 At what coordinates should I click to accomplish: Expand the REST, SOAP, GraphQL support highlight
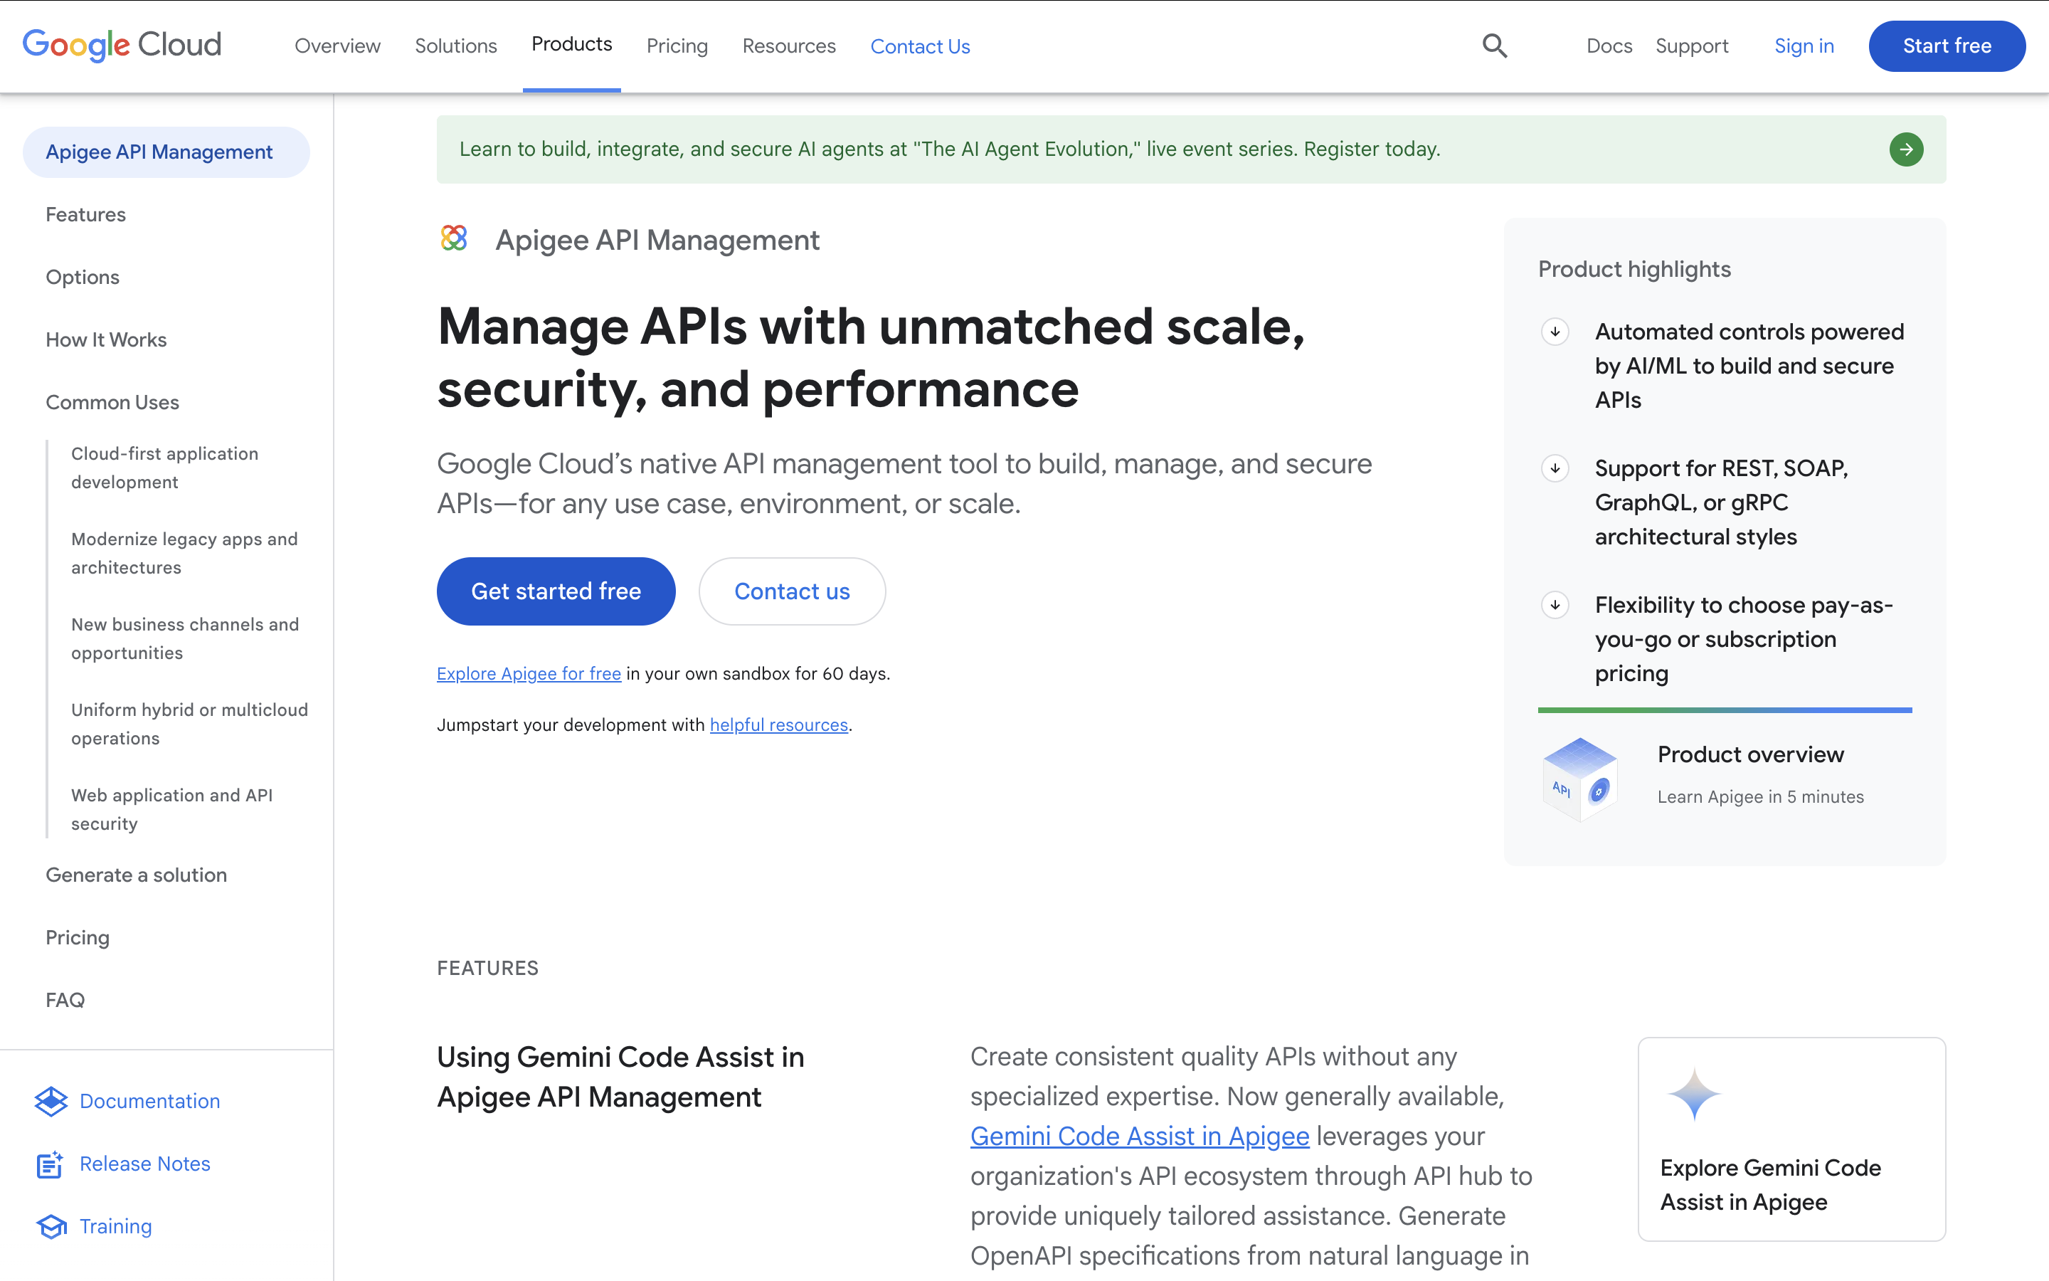tap(1555, 468)
